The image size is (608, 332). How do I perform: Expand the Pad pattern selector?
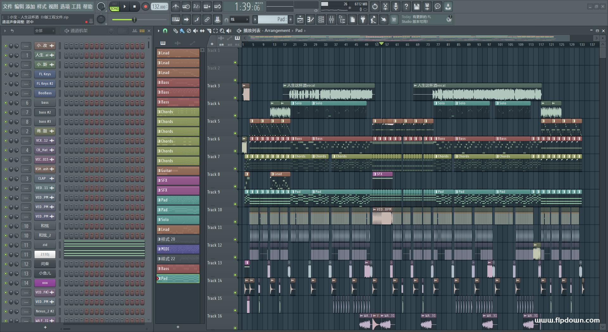pyautogui.click(x=272, y=20)
